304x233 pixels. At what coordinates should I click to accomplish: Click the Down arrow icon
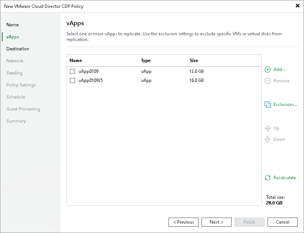pos(268,139)
